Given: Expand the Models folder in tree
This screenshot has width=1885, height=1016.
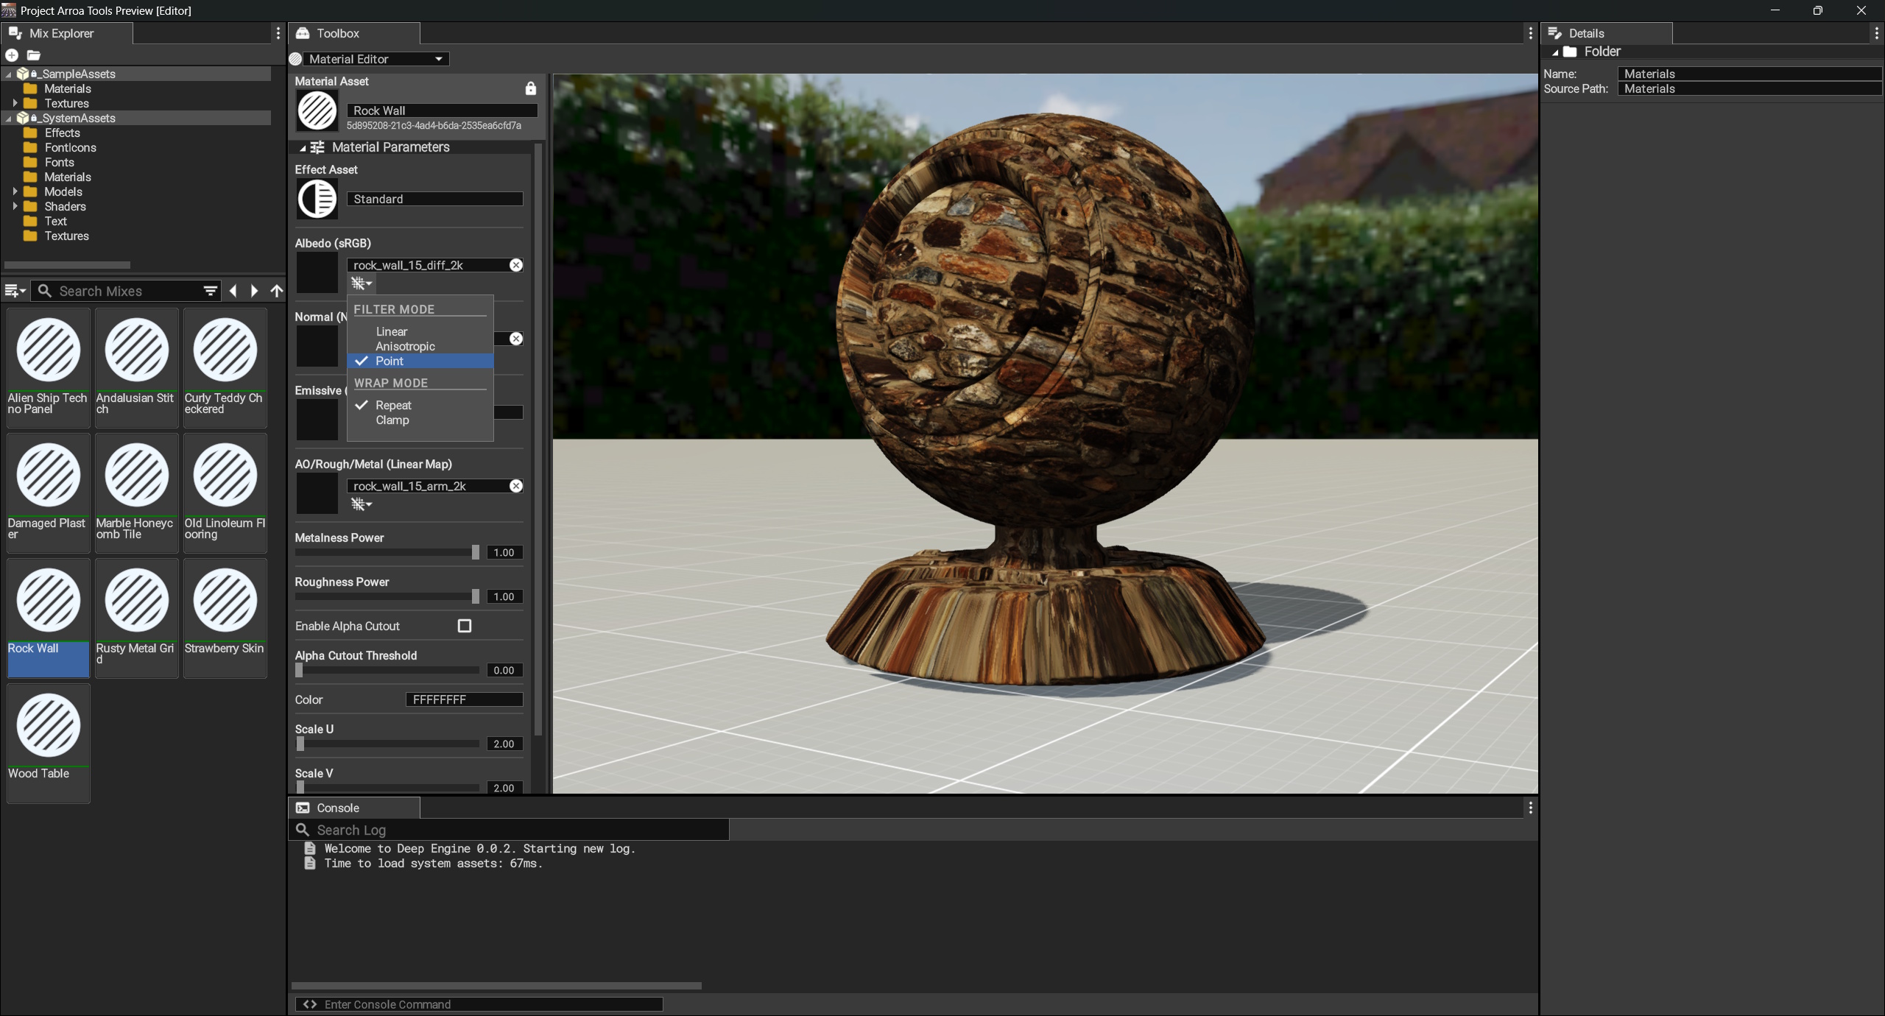Looking at the screenshot, I should [15, 191].
